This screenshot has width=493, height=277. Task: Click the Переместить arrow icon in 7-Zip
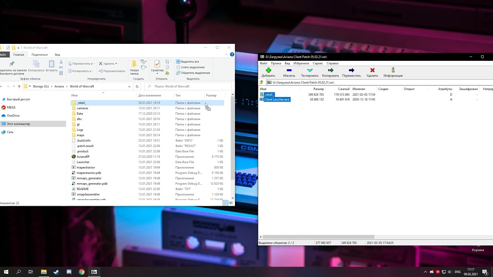pyautogui.click(x=351, y=70)
